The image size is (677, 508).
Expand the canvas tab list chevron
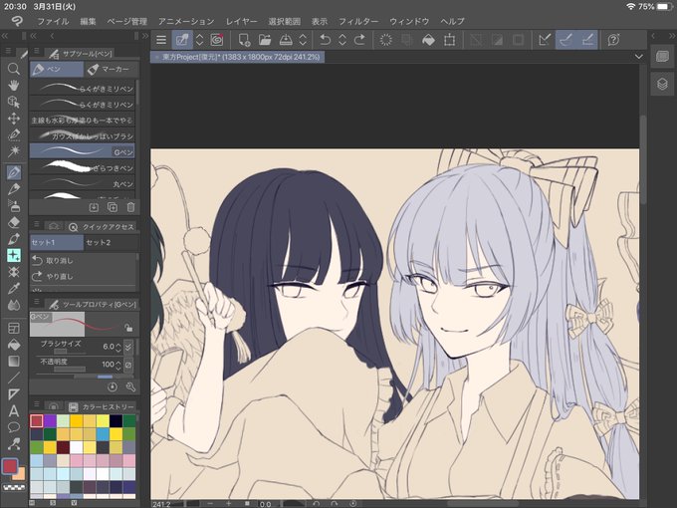point(638,57)
